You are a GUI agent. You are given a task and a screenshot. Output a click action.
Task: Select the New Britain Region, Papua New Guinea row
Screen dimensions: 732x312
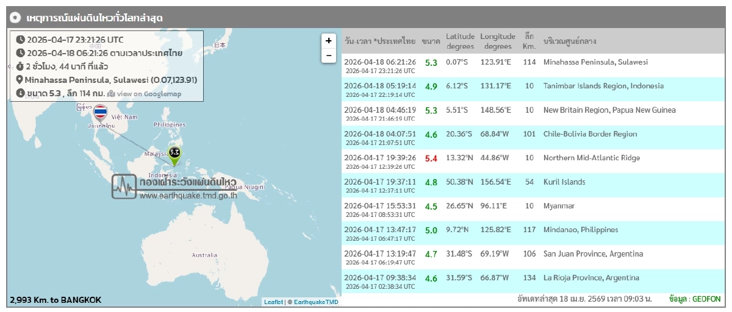click(x=532, y=113)
